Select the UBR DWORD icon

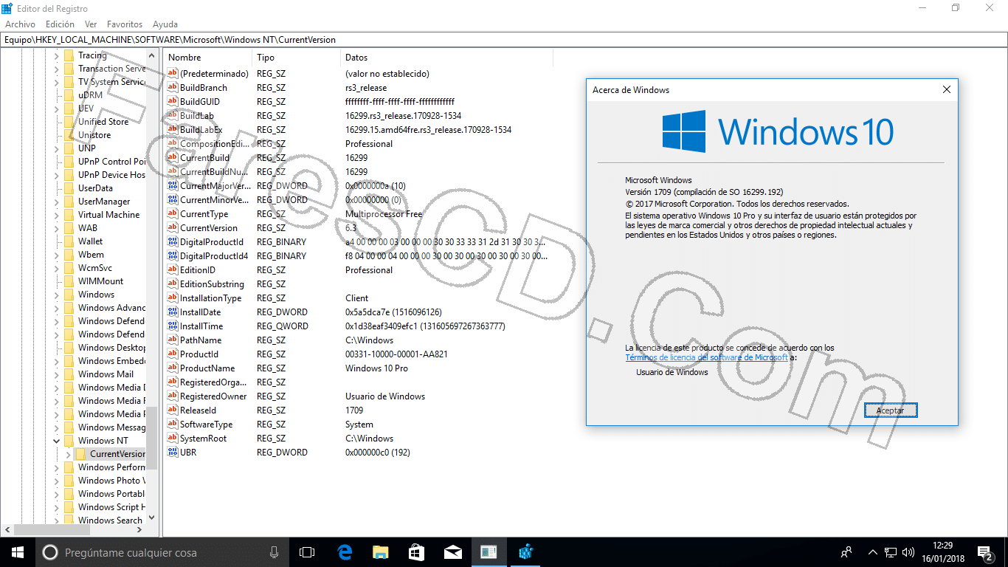173,453
